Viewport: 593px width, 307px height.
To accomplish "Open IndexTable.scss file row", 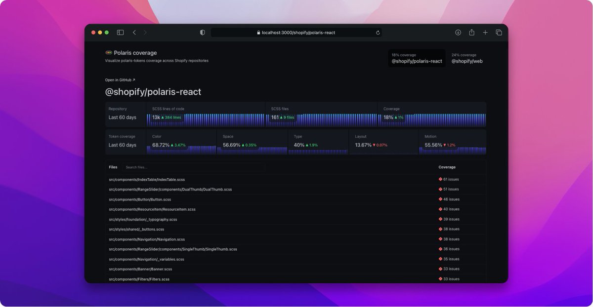I will (x=296, y=180).
